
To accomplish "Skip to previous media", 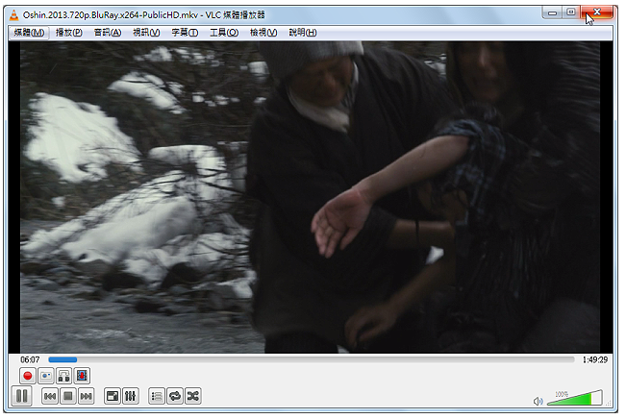I will (50, 396).
